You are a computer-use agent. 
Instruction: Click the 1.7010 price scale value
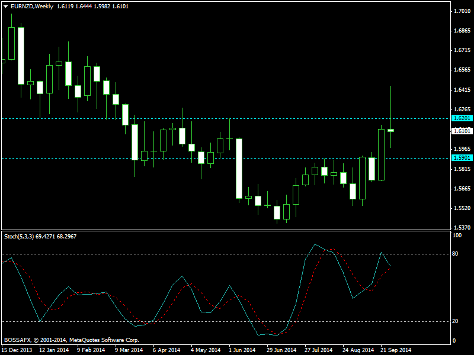[x=462, y=11]
